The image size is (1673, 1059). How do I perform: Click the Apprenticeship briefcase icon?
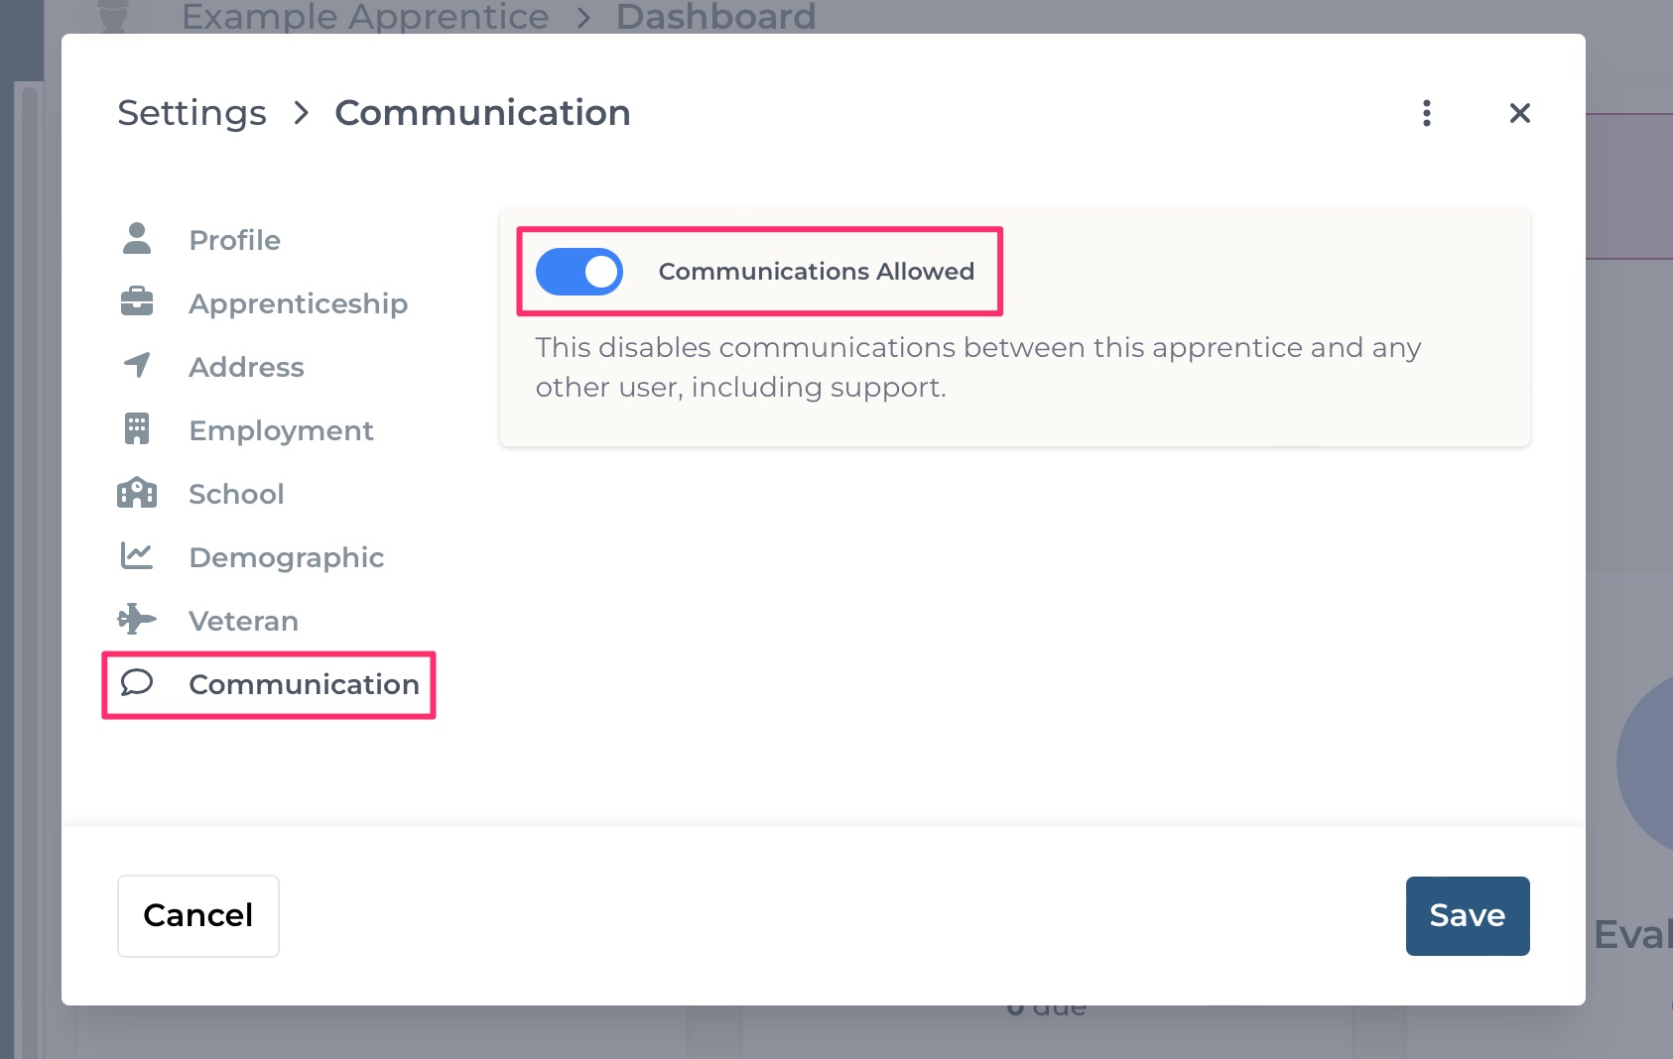(137, 301)
